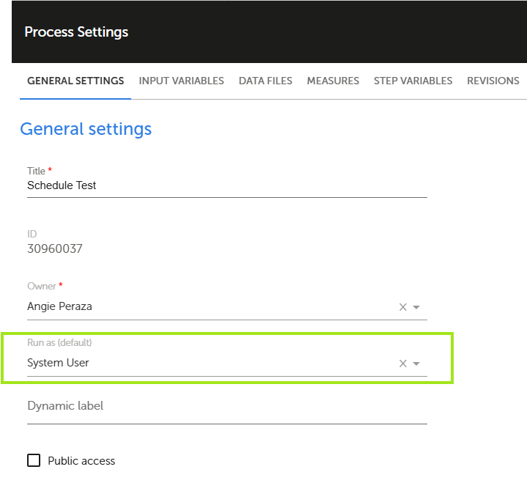Open the Revisions tab
This screenshot has height=483, width=527.
pyautogui.click(x=493, y=81)
